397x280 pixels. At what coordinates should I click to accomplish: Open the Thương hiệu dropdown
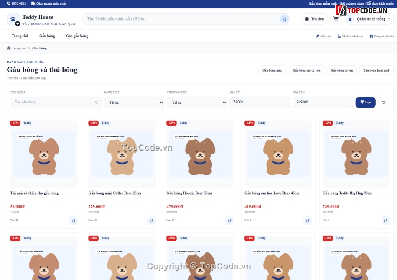(x=197, y=103)
